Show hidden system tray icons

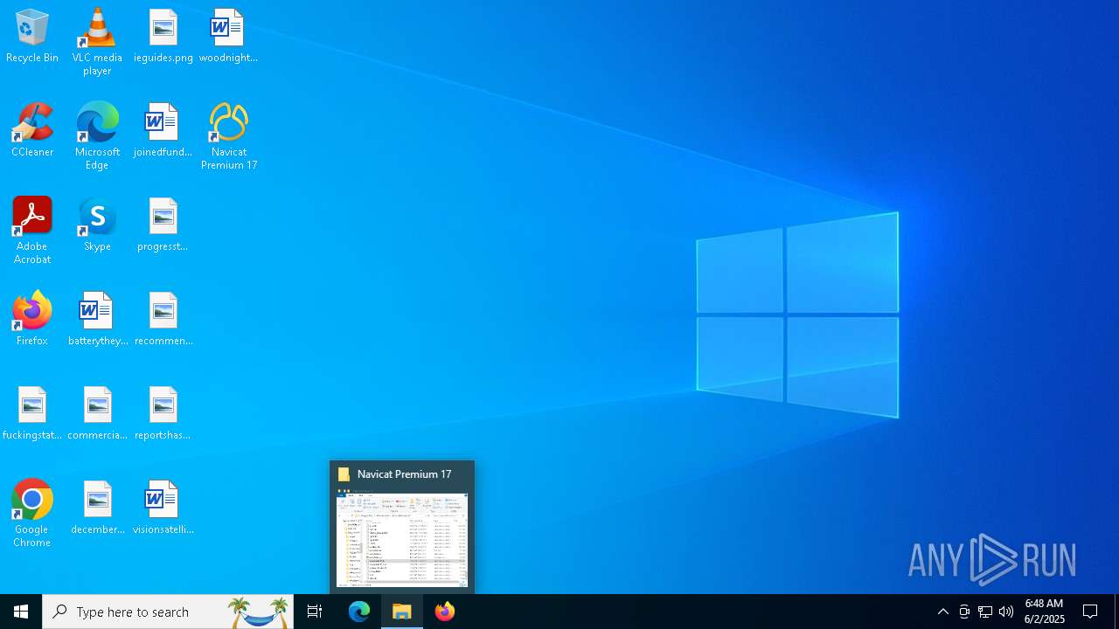pos(943,612)
